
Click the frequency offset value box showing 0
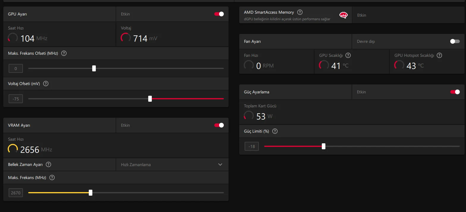click(16, 69)
